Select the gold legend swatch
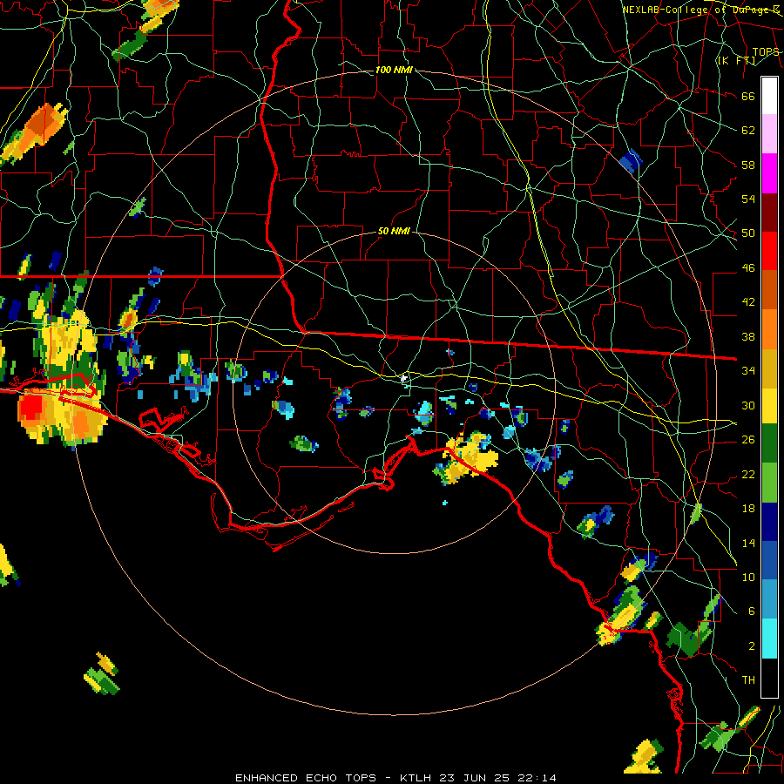The height and width of the screenshot is (784, 784). point(769,368)
